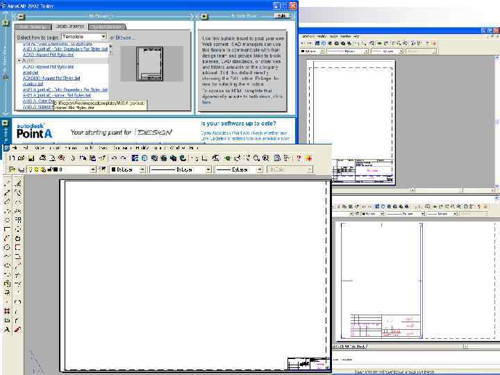
Task: Select the Move modify tool
Action: (x=18, y=229)
